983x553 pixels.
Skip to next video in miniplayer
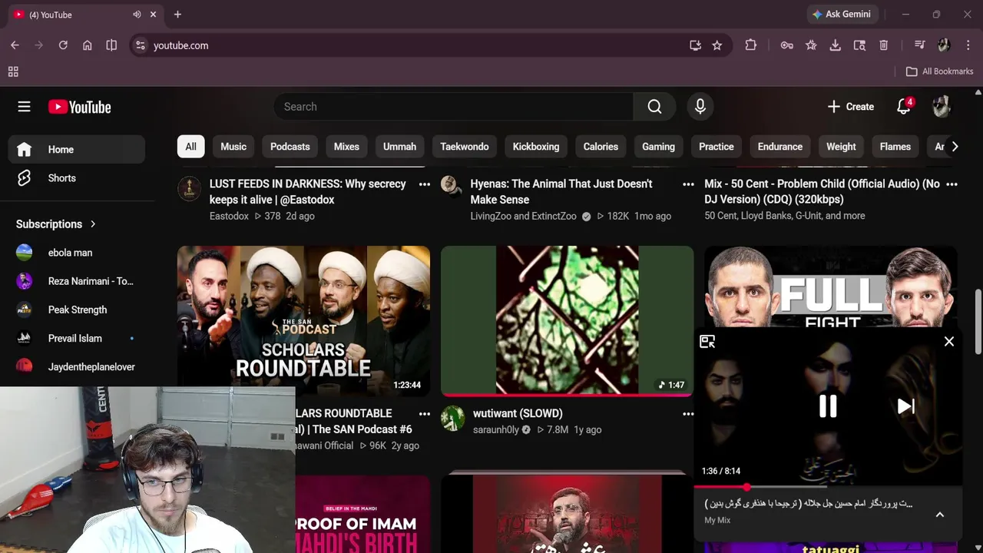click(x=906, y=406)
